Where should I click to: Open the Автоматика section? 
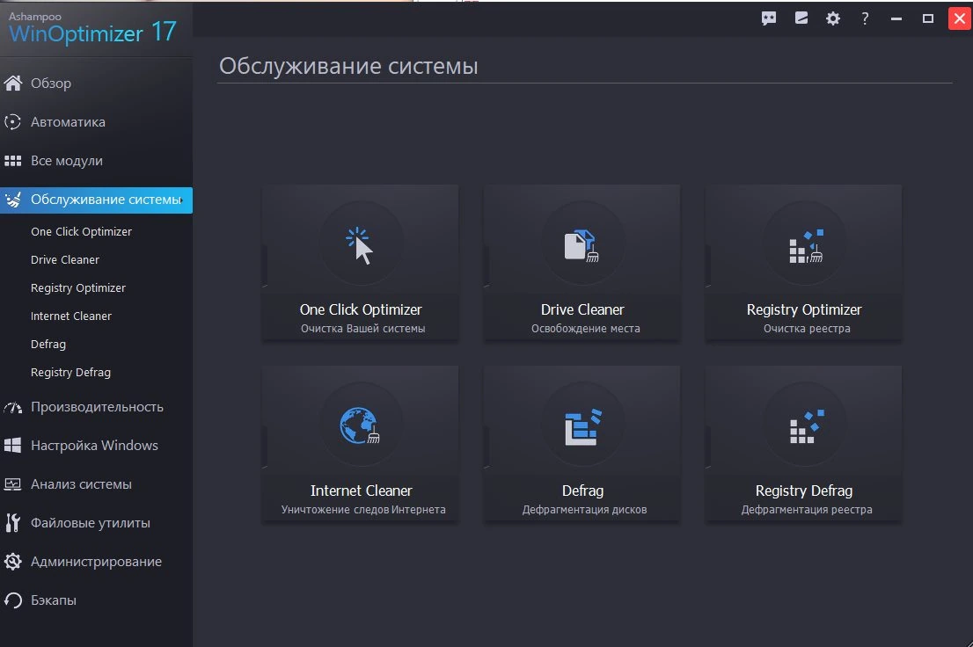[x=69, y=122]
